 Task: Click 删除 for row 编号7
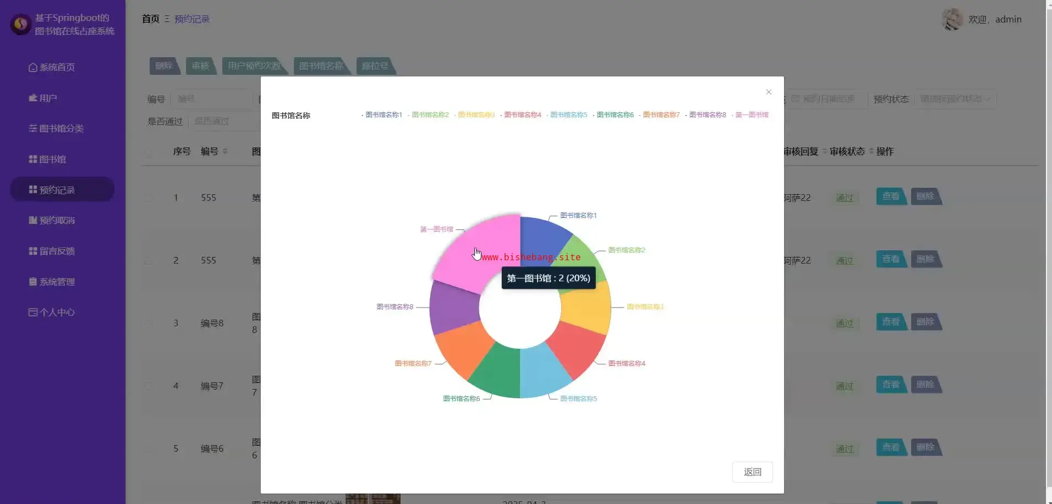[x=926, y=385]
